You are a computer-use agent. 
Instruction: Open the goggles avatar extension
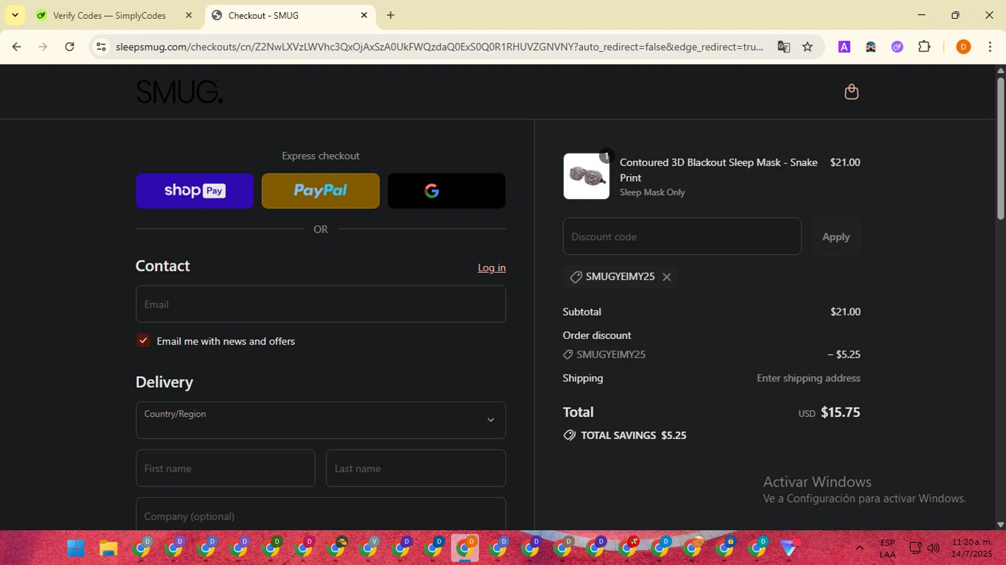871,47
